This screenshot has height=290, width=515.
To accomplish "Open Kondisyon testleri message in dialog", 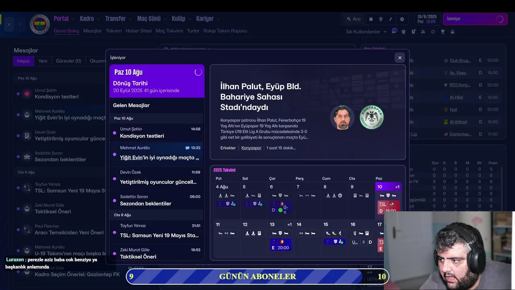I will [157, 133].
